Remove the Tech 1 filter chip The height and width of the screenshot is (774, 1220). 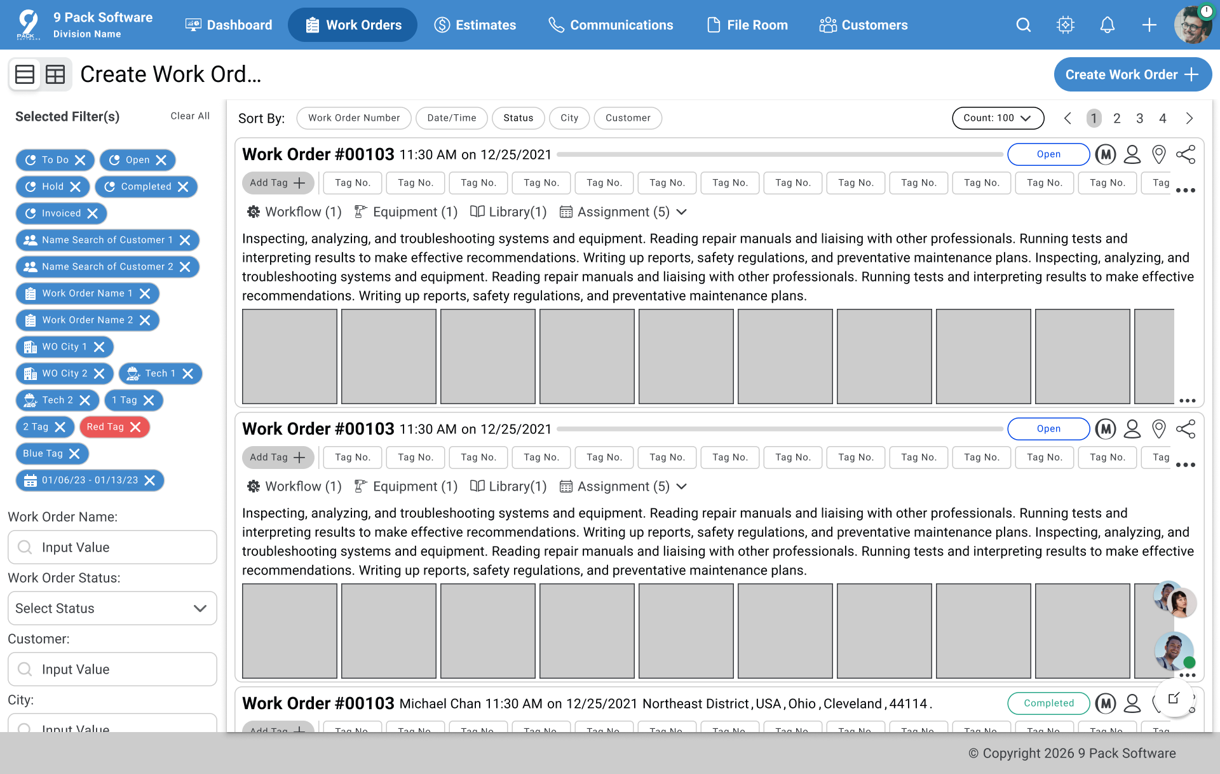click(187, 374)
